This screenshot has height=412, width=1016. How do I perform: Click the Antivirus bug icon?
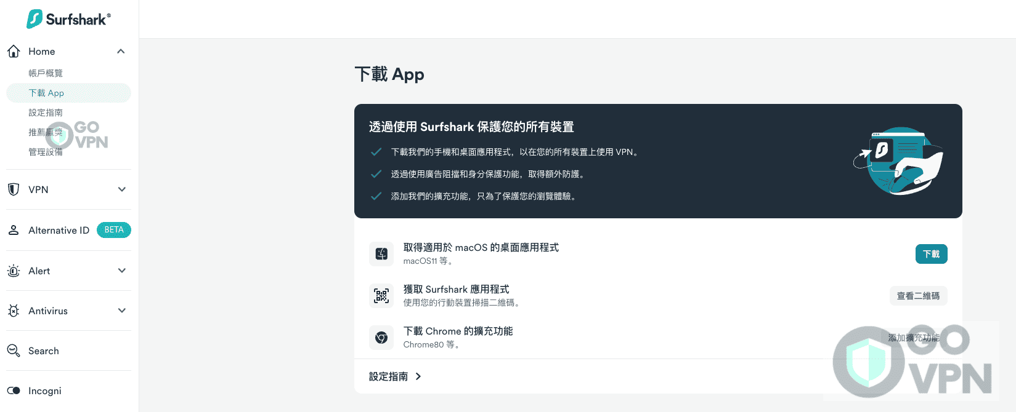[14, 311]
